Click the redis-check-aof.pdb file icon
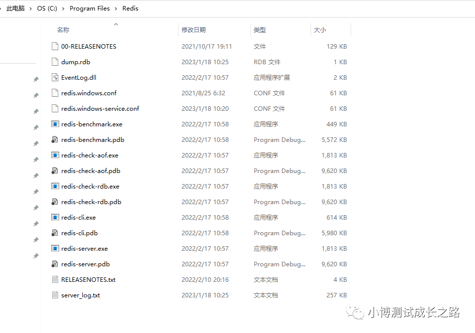475x333 pixels. click(55, 171)
